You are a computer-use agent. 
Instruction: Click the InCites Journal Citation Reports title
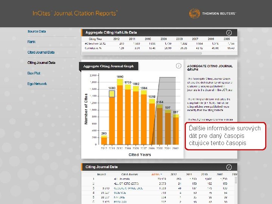point(75,13)
